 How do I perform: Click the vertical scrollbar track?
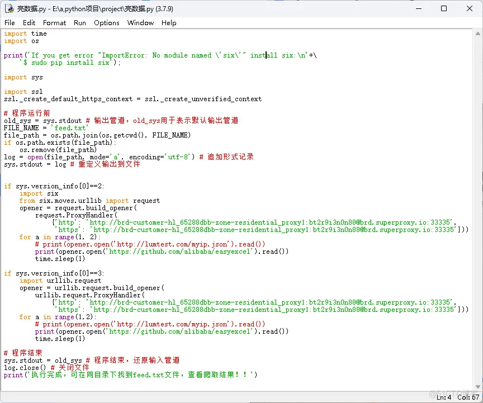[x=478, y=210]
